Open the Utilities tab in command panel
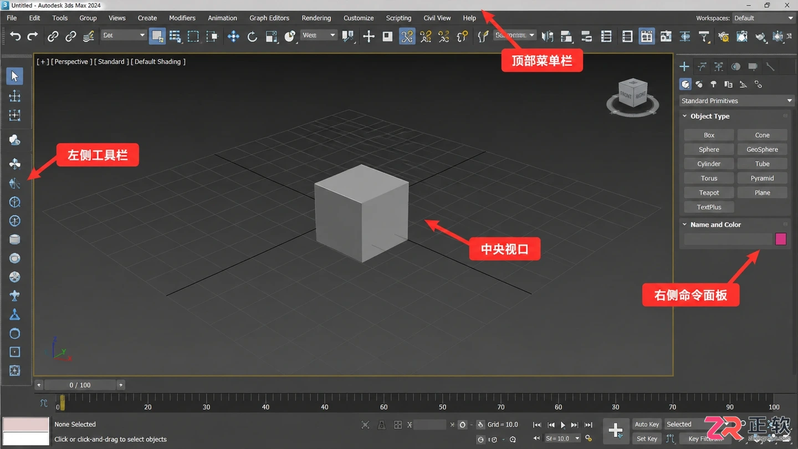The height and width of the screenshot is (449, 798). pos(770,67)
